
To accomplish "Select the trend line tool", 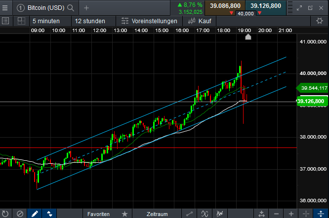I will (189, 214).
